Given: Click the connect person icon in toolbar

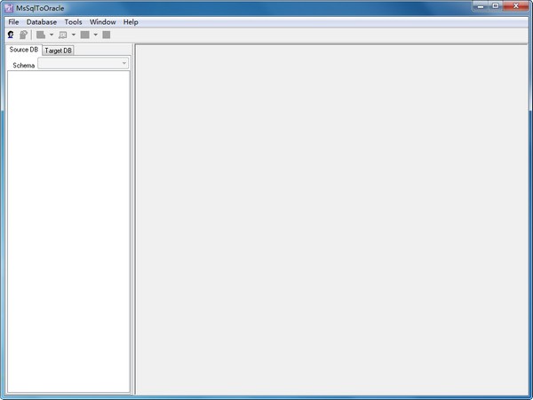Looking at the screenshot, I should coord(11,35).
